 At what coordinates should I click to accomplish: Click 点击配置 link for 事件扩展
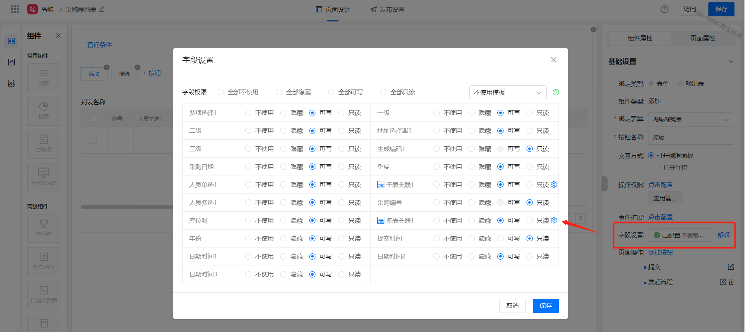[x=660, y=217]
